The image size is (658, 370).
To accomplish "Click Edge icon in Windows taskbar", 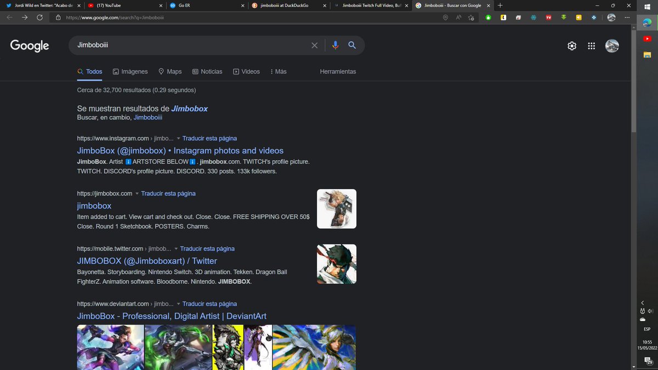I will coord(647,22).
